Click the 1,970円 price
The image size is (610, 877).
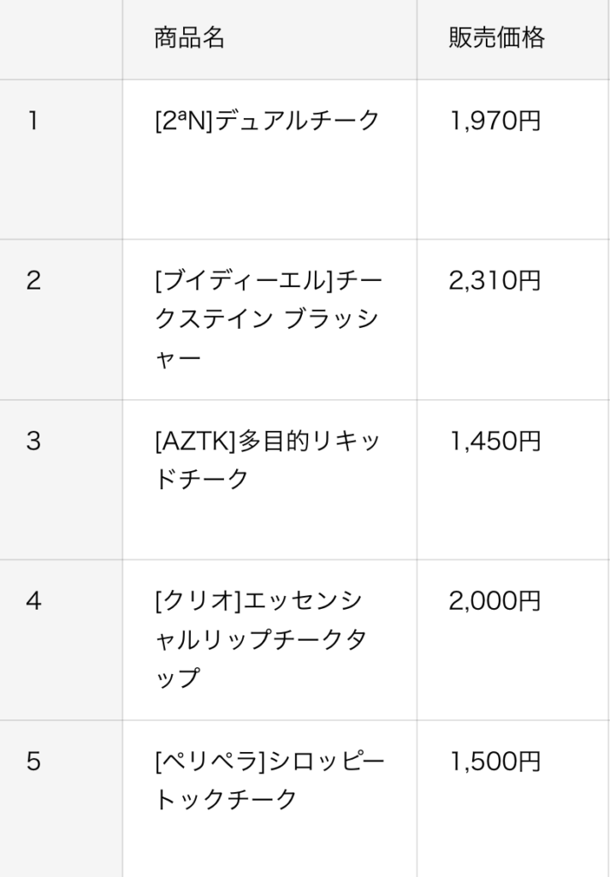495,121
